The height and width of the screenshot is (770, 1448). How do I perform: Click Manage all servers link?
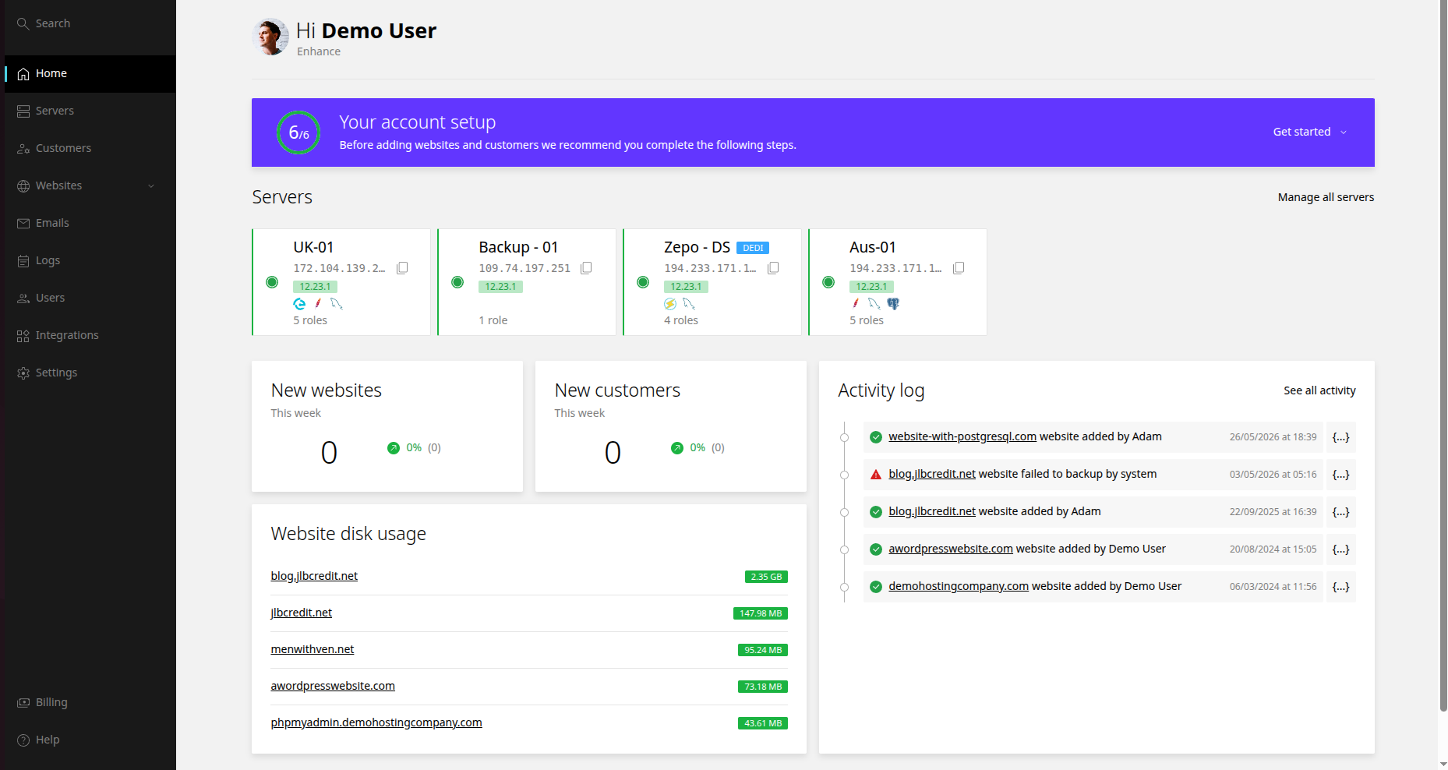(x=1326, y=197)
